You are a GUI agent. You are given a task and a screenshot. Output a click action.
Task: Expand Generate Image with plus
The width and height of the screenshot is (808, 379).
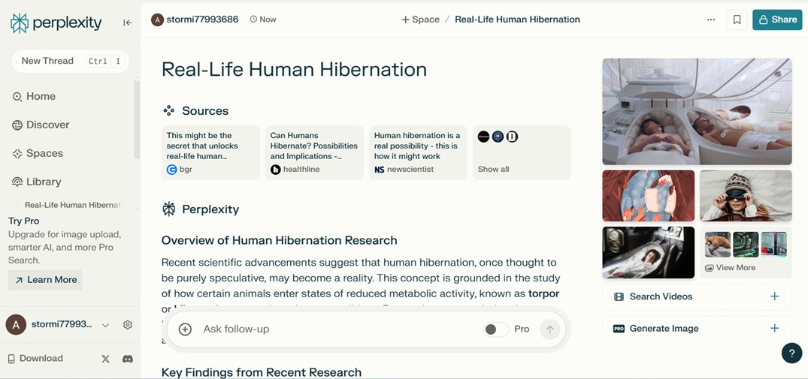[x=774, y=328]
